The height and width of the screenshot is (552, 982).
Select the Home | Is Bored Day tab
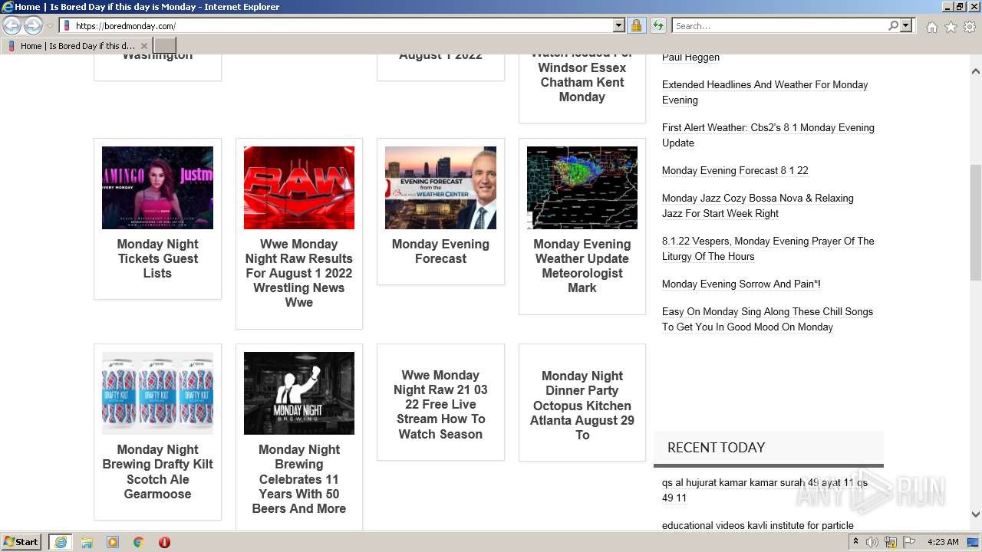tap(76, 46)
